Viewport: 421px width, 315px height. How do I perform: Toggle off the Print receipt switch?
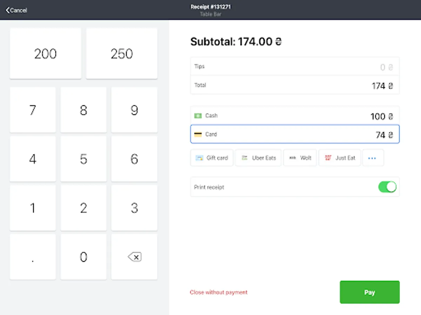pyautogui.click(x=387, y=187)
